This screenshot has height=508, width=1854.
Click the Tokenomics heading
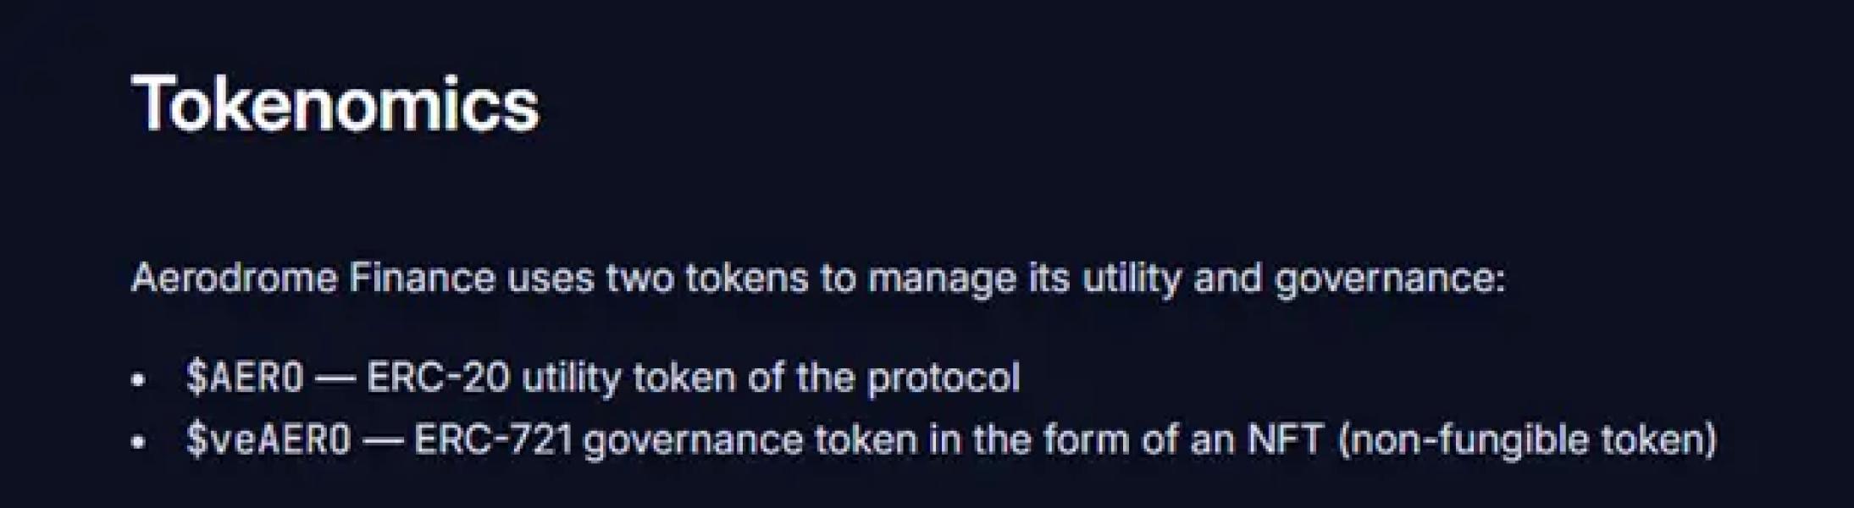(x=335, y=104)
